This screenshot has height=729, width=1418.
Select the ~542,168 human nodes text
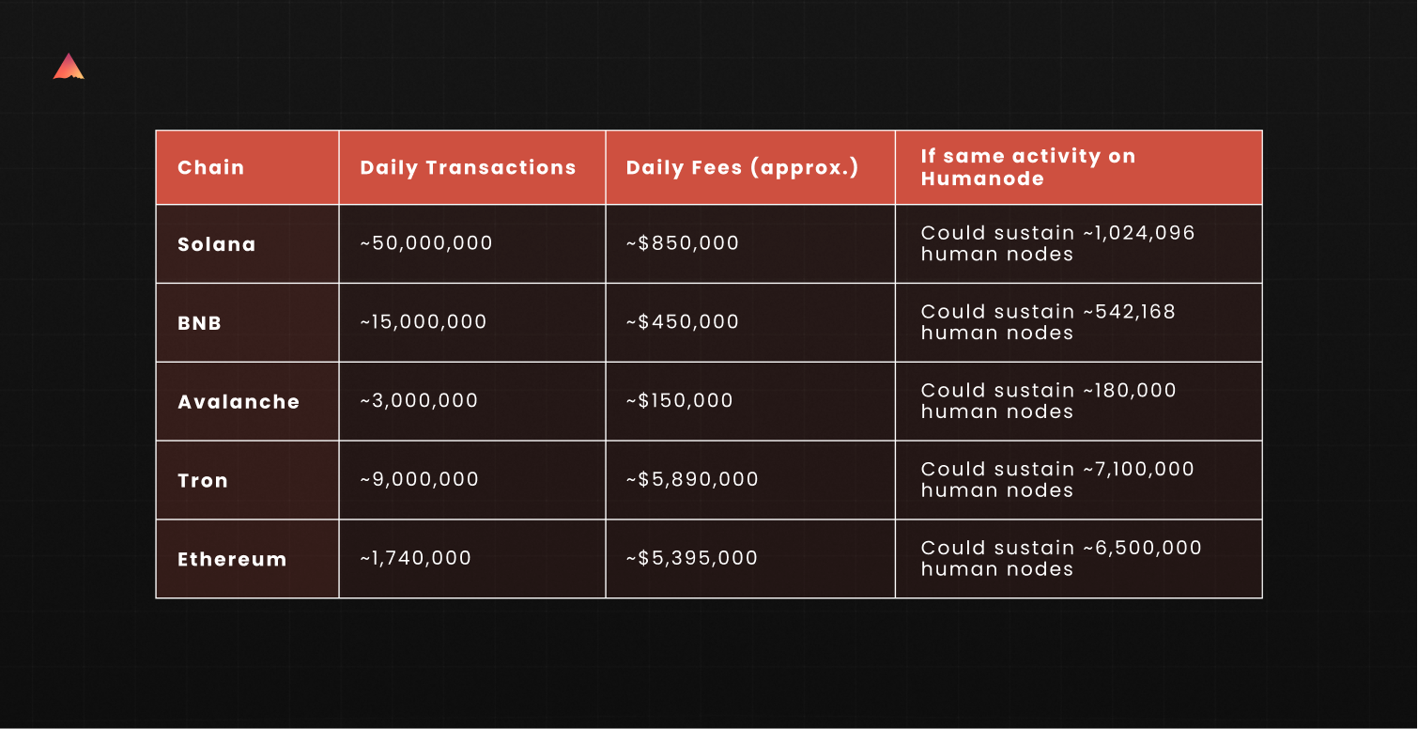click(1048, 322)
